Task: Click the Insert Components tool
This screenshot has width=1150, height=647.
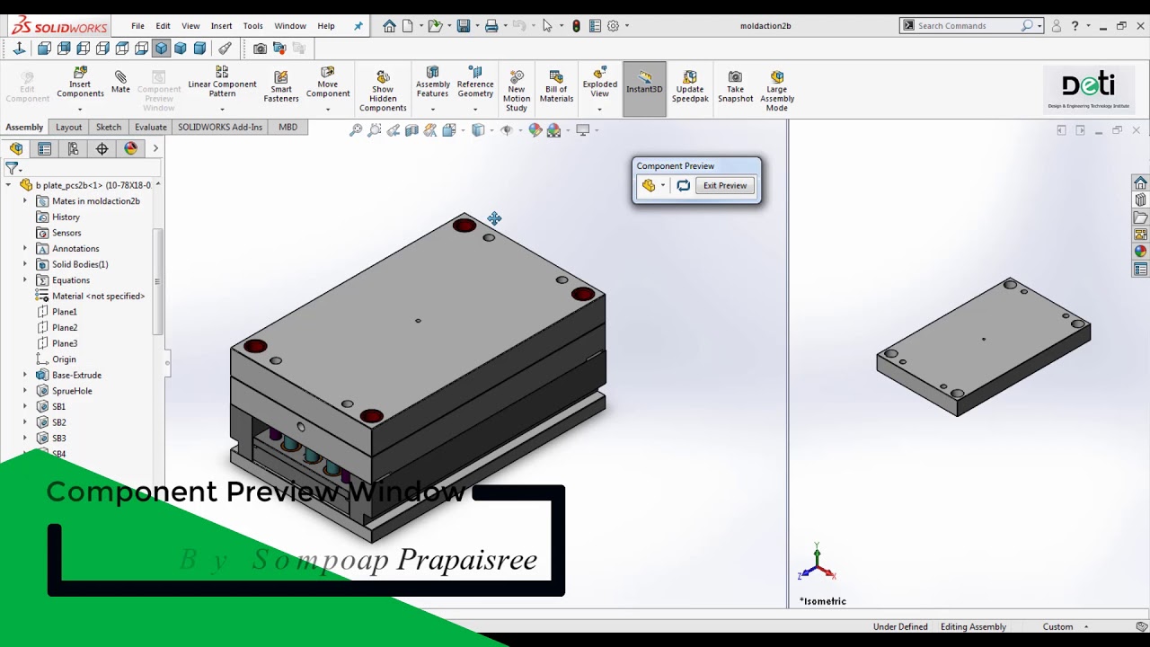Action: [80, 83]
